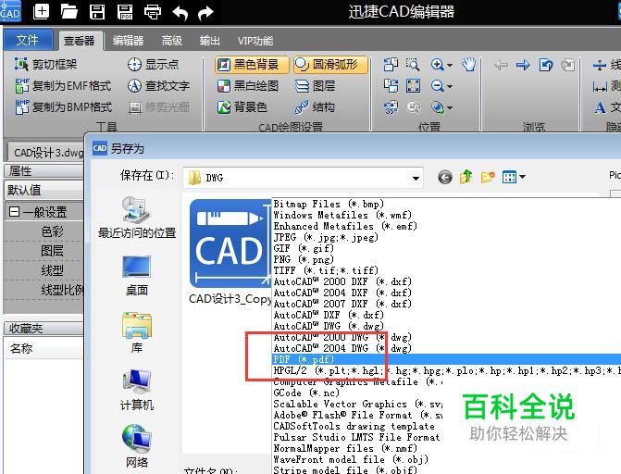Go to 桌面 in dialog sidebar

click(x=137, y=276)
